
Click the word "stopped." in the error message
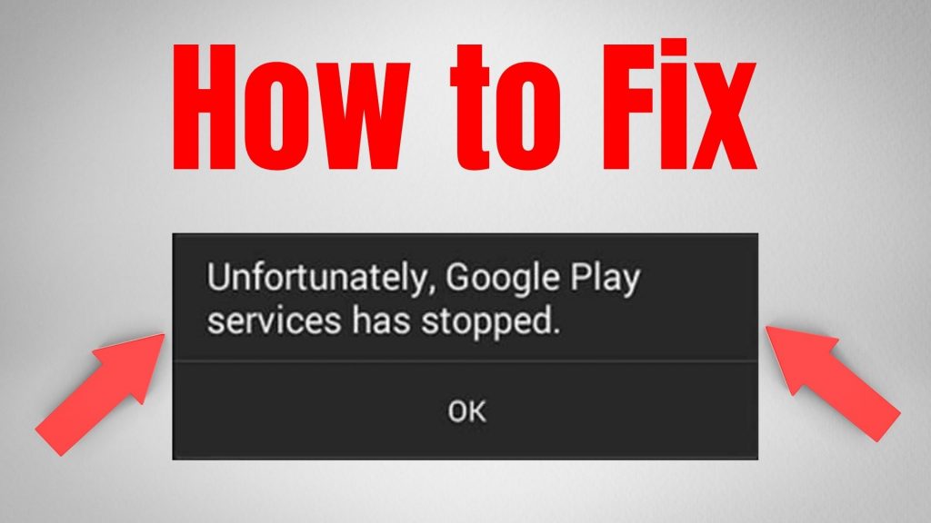[491, 323]
